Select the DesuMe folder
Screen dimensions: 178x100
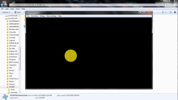pyautogui.click(x=12, y=49)
